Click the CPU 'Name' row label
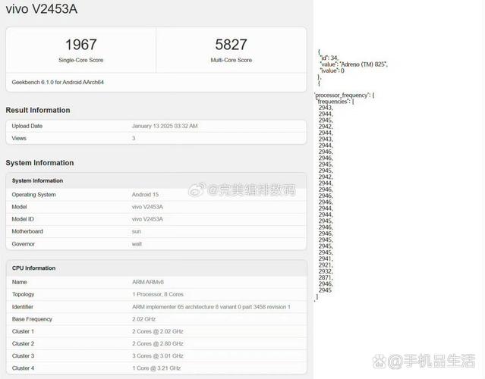The image size is (485, 379). pyautogui.click(x=19, y=282)
